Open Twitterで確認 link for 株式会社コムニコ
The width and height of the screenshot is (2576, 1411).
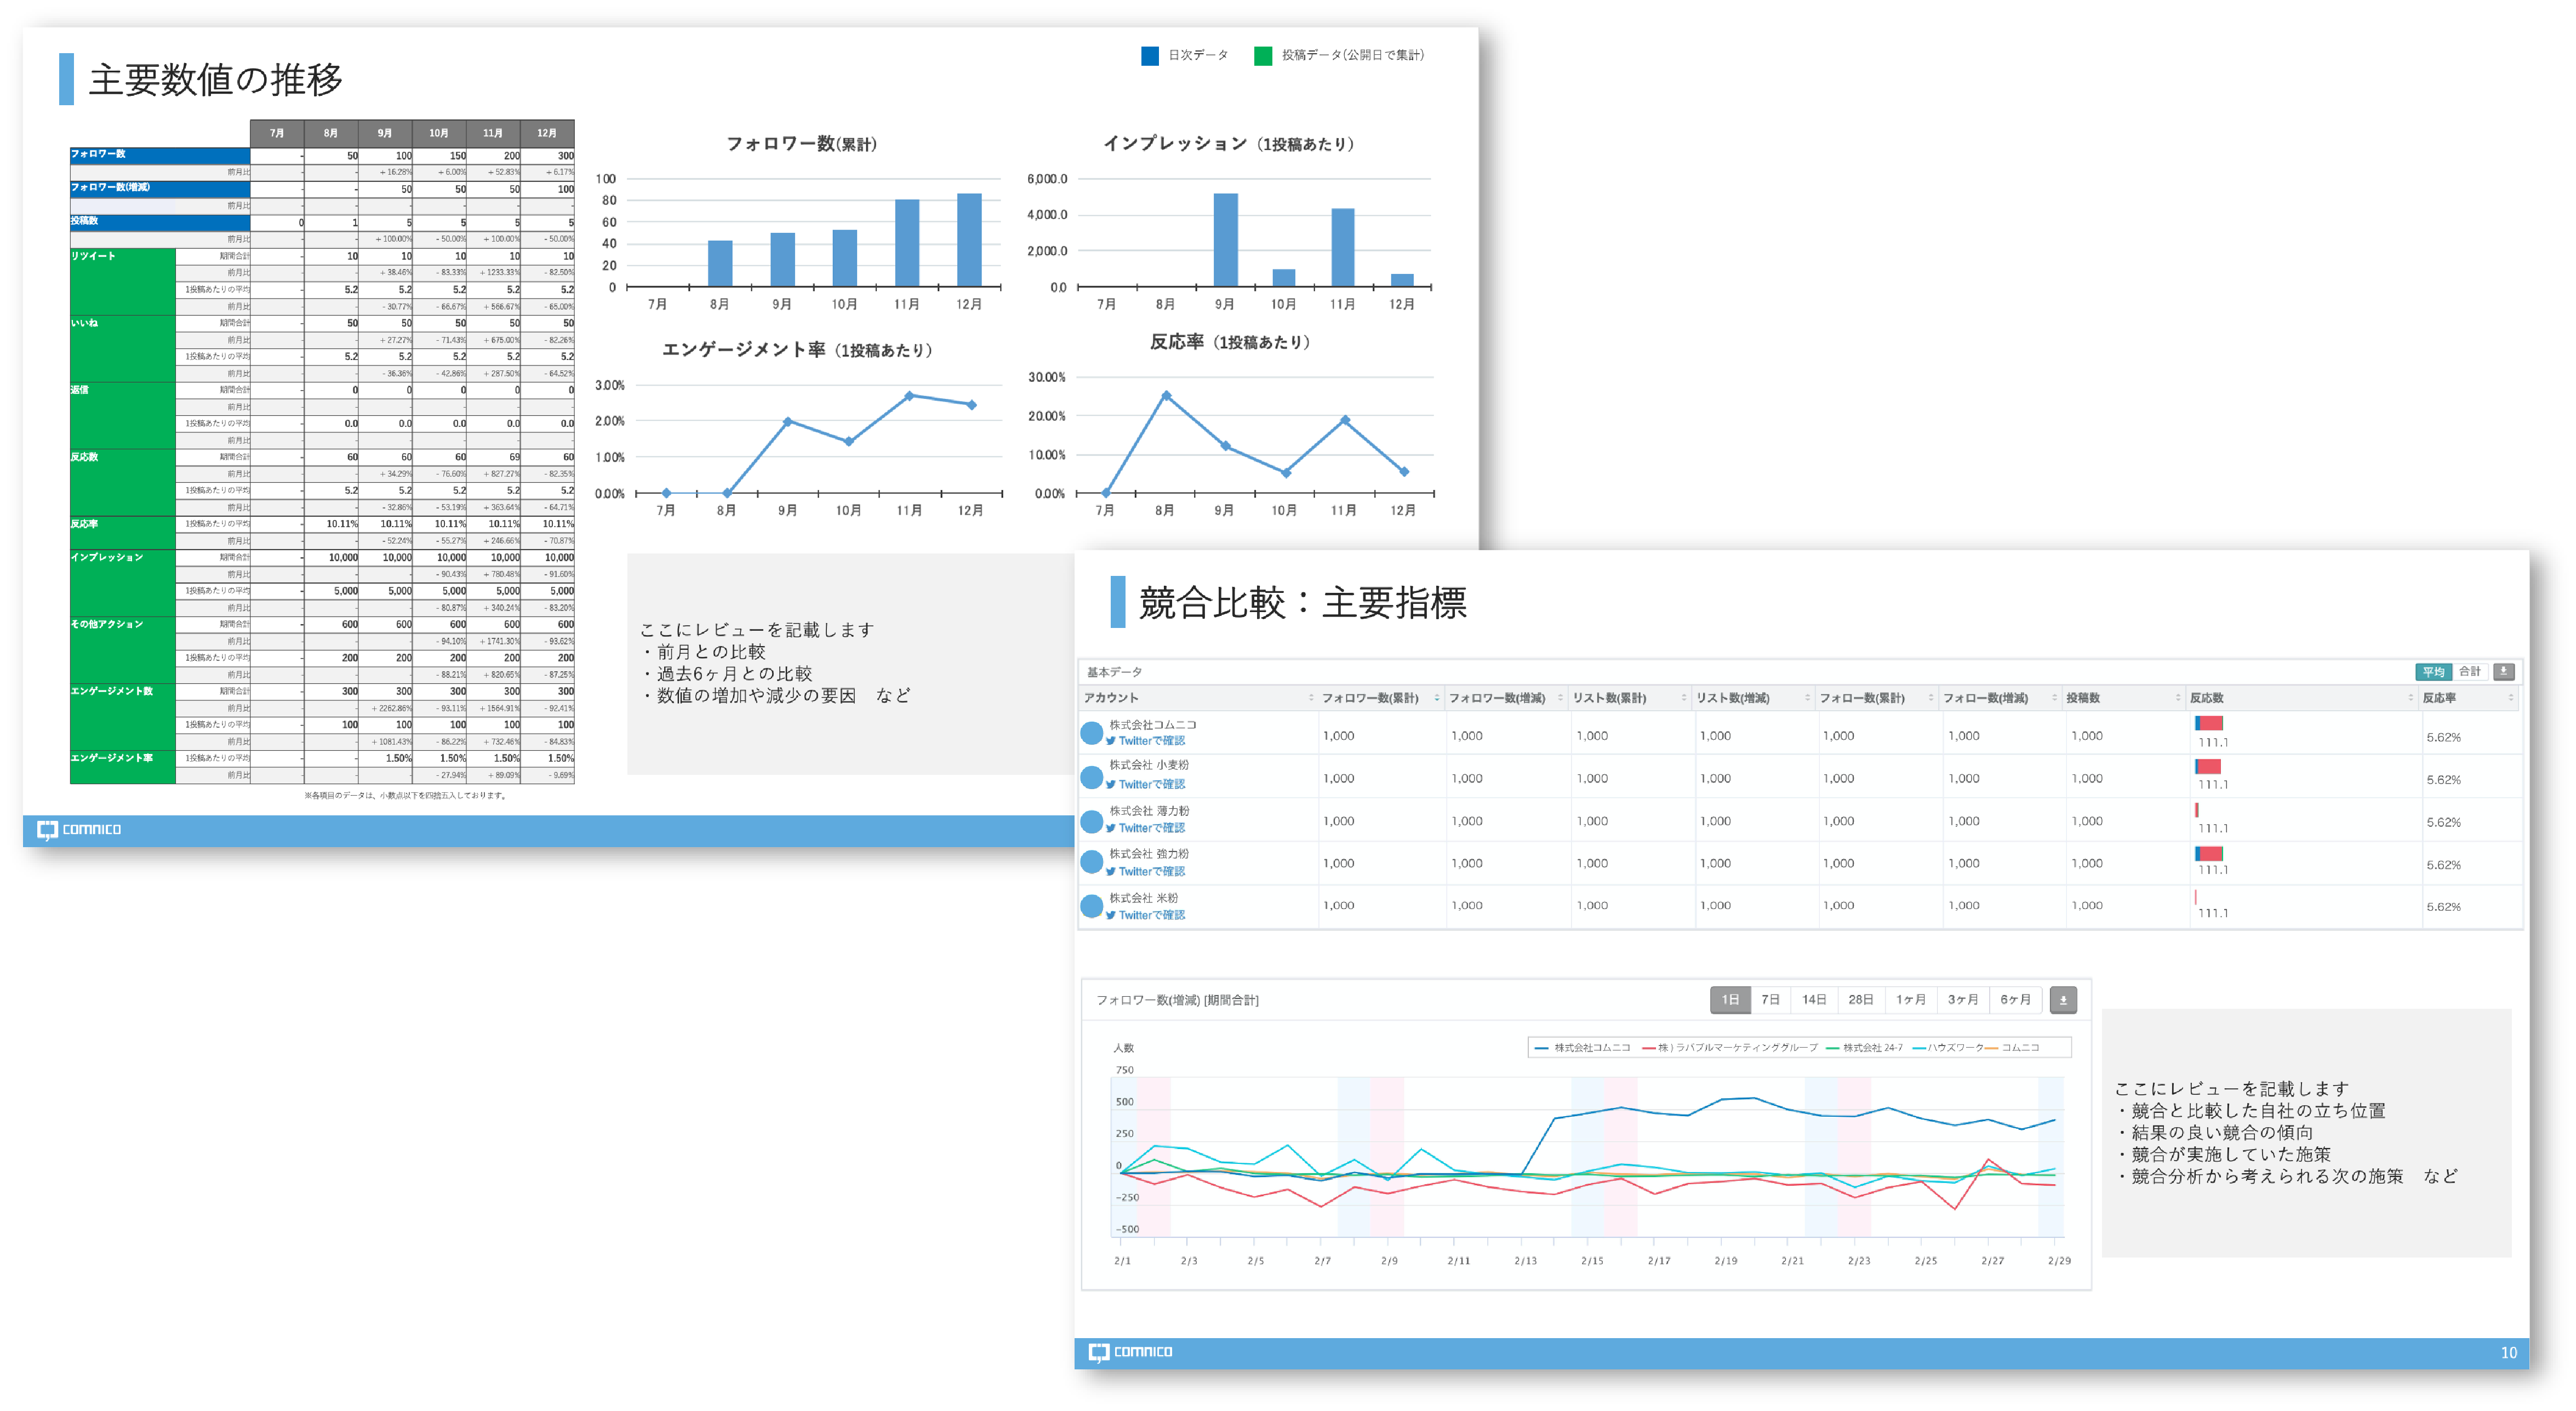[x=1145, y=741]
